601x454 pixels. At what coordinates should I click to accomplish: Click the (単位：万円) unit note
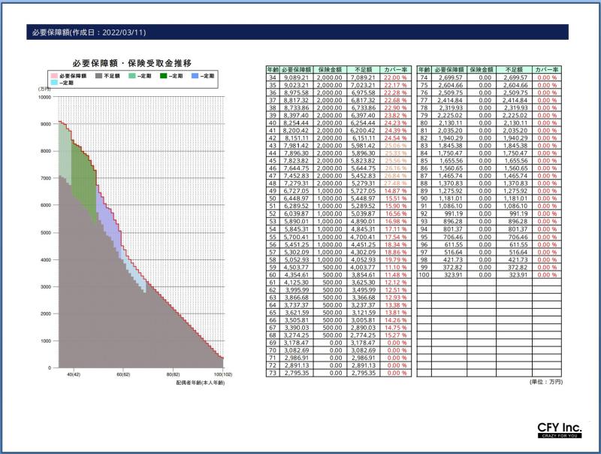coord(545,382)
